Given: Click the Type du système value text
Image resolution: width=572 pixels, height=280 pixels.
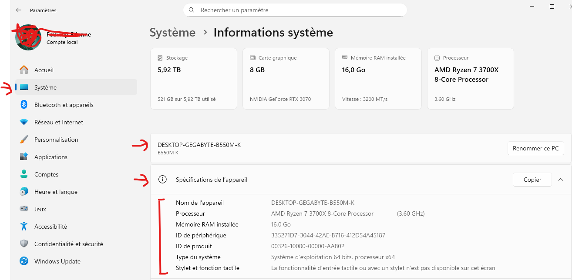Looking at the screenshot, I should pyautogui.click(x=333, y=257).
